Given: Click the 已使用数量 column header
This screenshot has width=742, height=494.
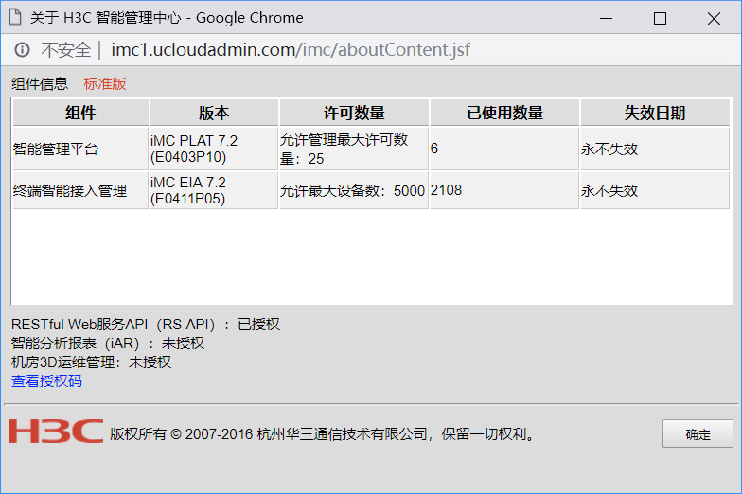Looking at the screenshot, I should coord(504,113).
